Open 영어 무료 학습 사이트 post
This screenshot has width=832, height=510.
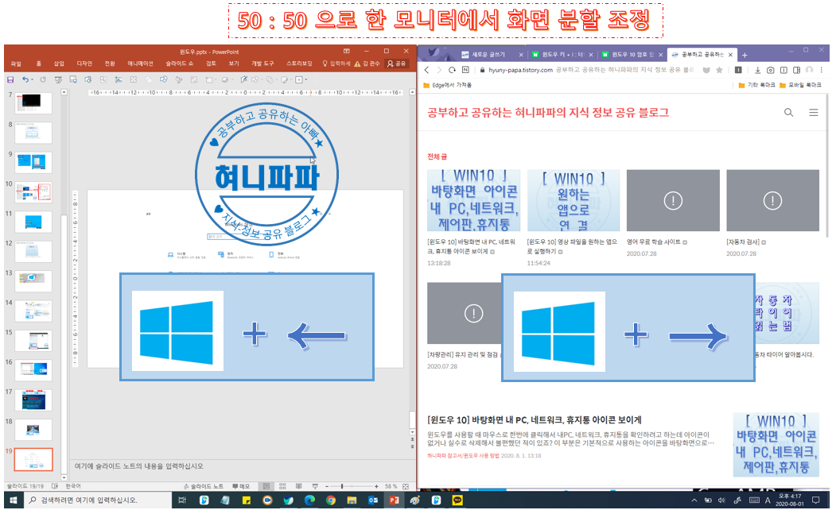653,241
